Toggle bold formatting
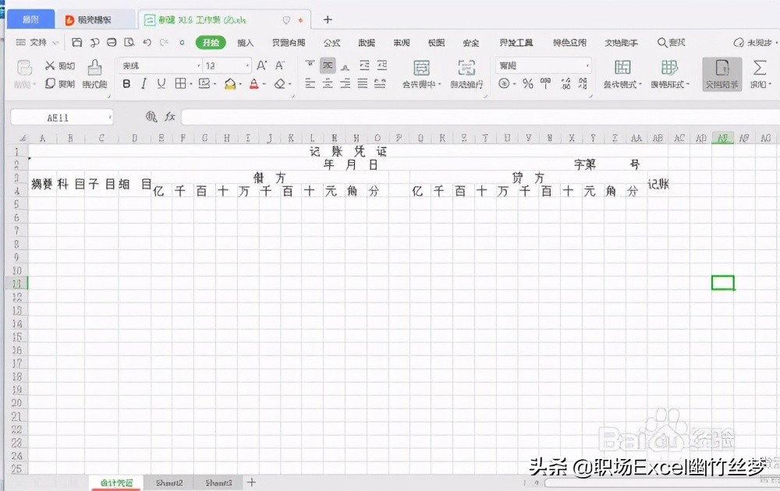Image resolution: width=780 pixels, height=491 pixels. (126, 83)
